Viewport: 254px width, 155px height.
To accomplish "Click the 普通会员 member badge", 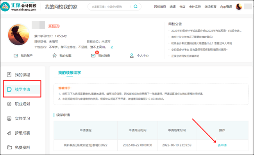I will point(54,26).
